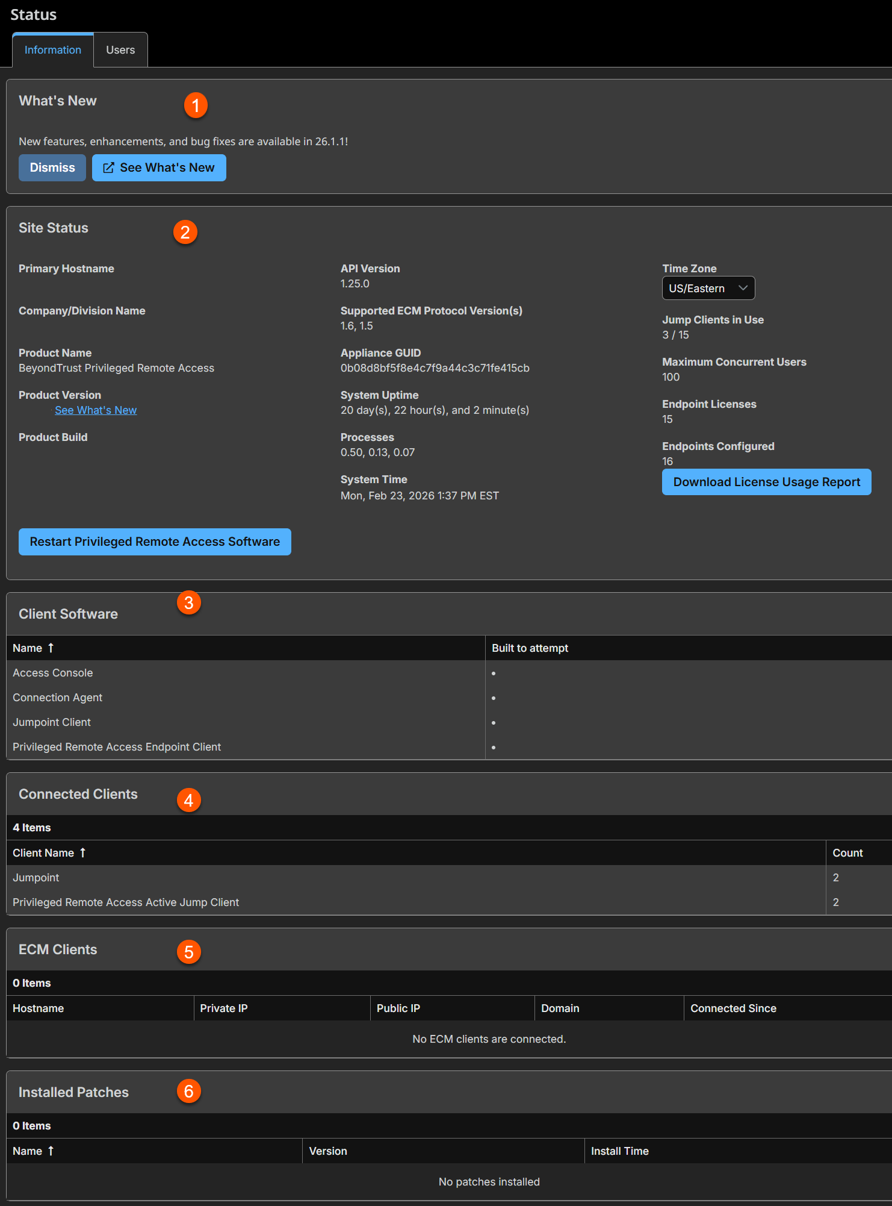Click the orange number 2 badge beside Site Status
The width and height of the screenshot is (892, 1206).
pyautogui.click(x=185, y=232)
